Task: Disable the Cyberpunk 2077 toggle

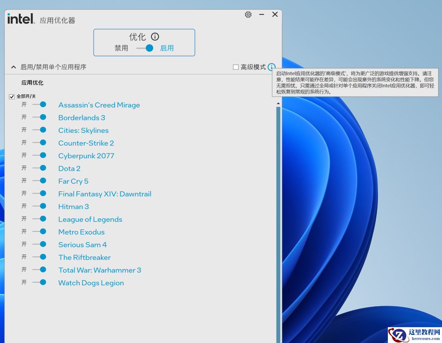Action: tap(39, 155)
